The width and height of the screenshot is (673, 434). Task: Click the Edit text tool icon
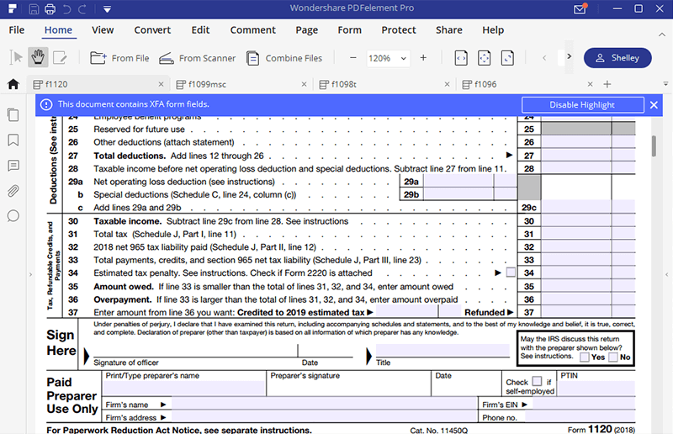tap(60, 58)
